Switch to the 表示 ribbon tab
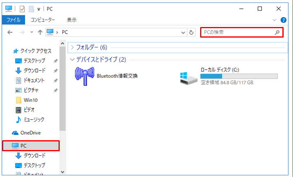Viewport: 293px width, 177px height. [x=72, y=20]
